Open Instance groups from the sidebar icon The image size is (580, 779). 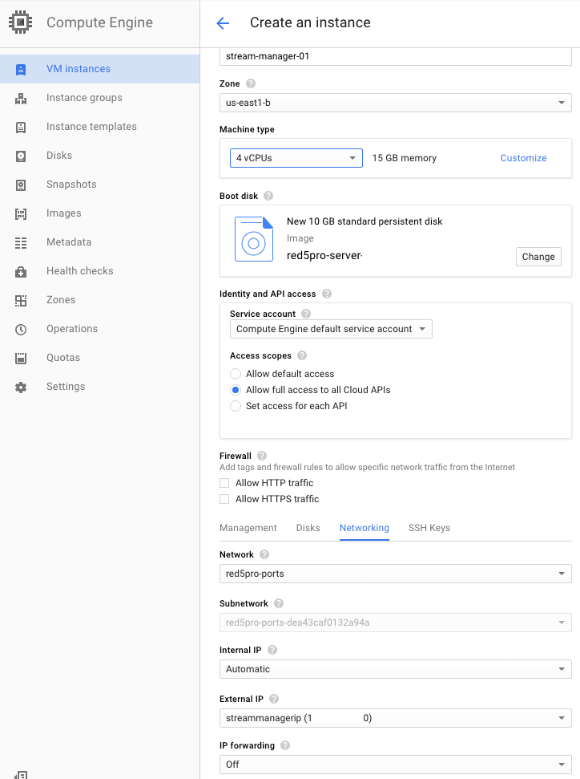click(x=21, y=99)
